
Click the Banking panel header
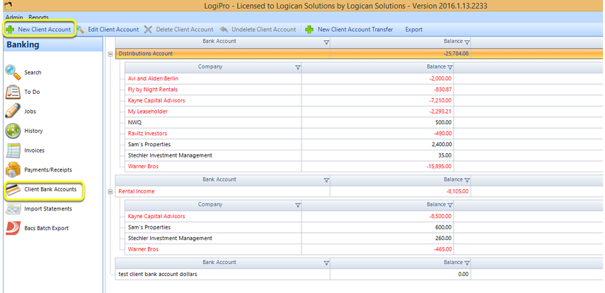coord(52,44)
